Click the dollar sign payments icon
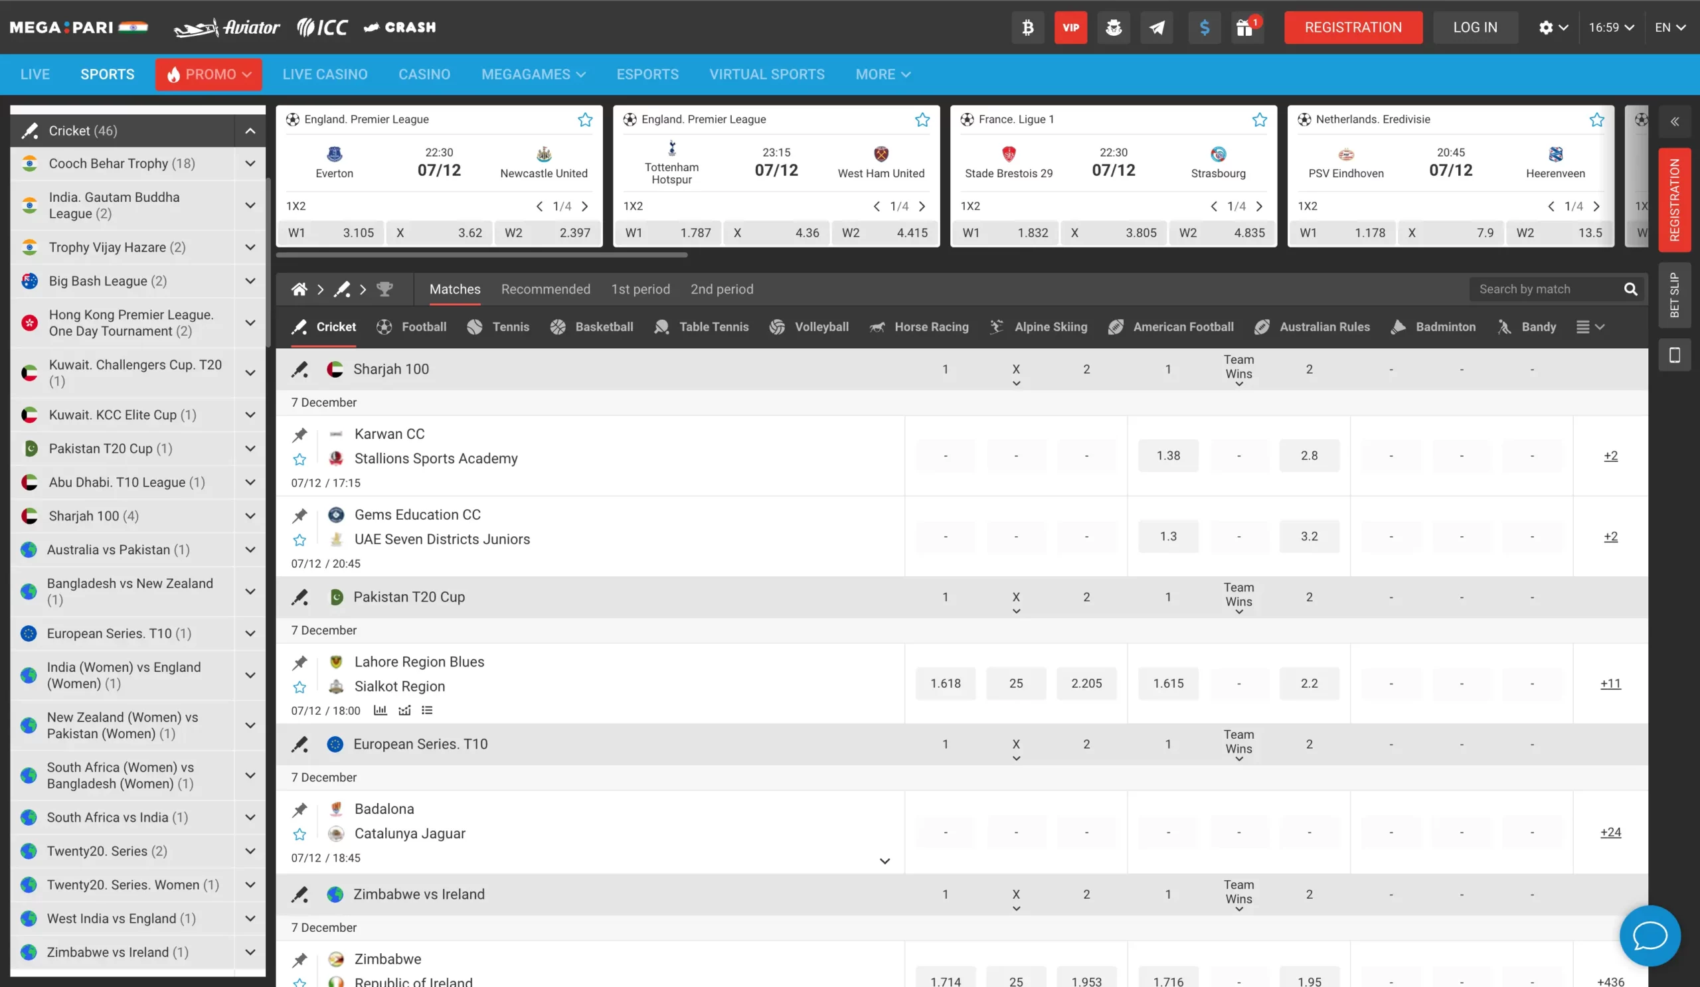 coord(1204,28)
